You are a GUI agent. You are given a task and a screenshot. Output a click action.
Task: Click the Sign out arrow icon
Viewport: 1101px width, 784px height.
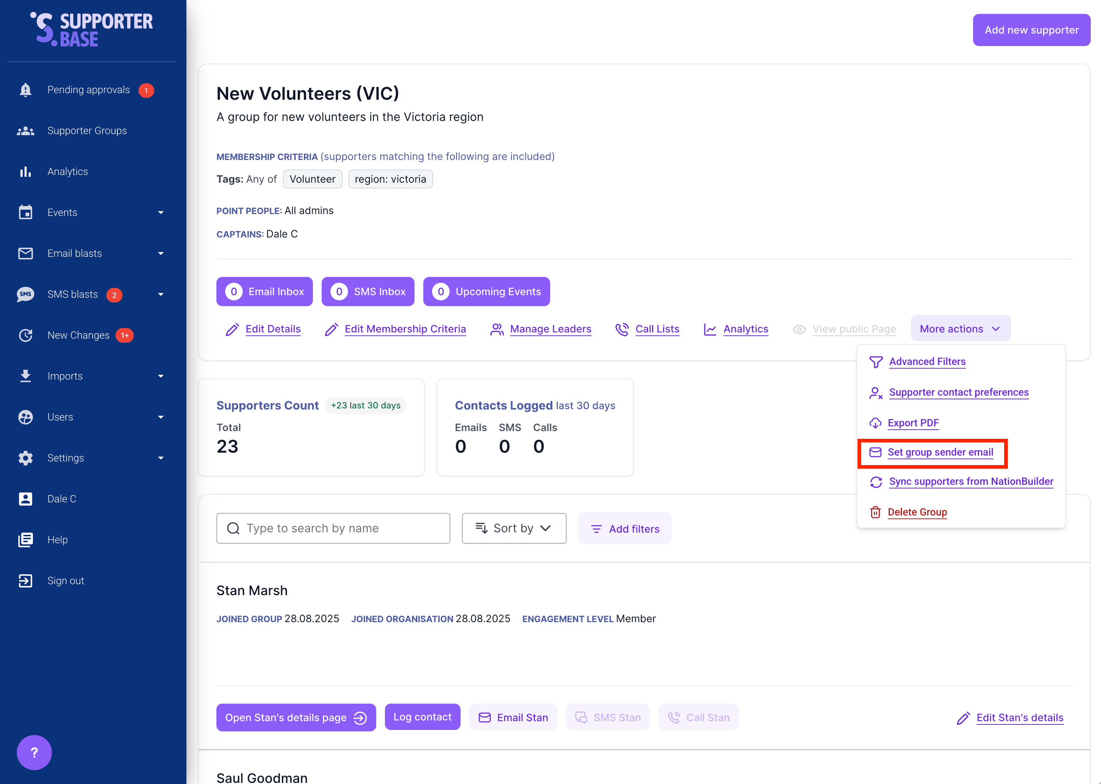click(x=26, y=581)
